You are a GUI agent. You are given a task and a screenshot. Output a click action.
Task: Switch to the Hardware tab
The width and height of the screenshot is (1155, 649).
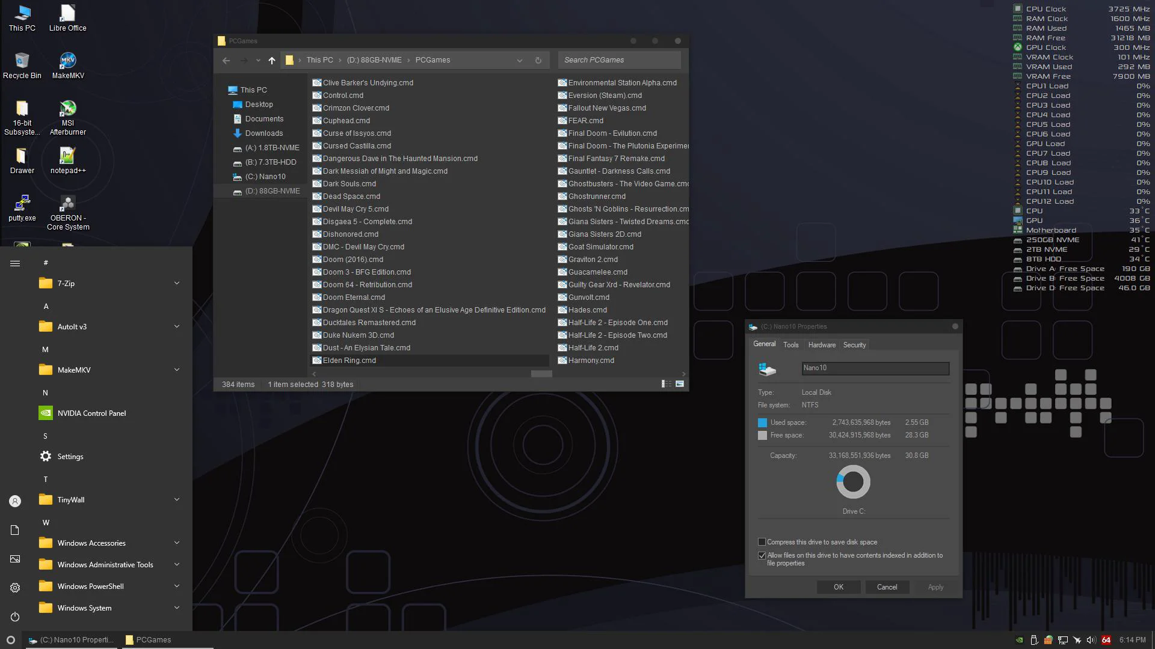(x=822, y=345)
